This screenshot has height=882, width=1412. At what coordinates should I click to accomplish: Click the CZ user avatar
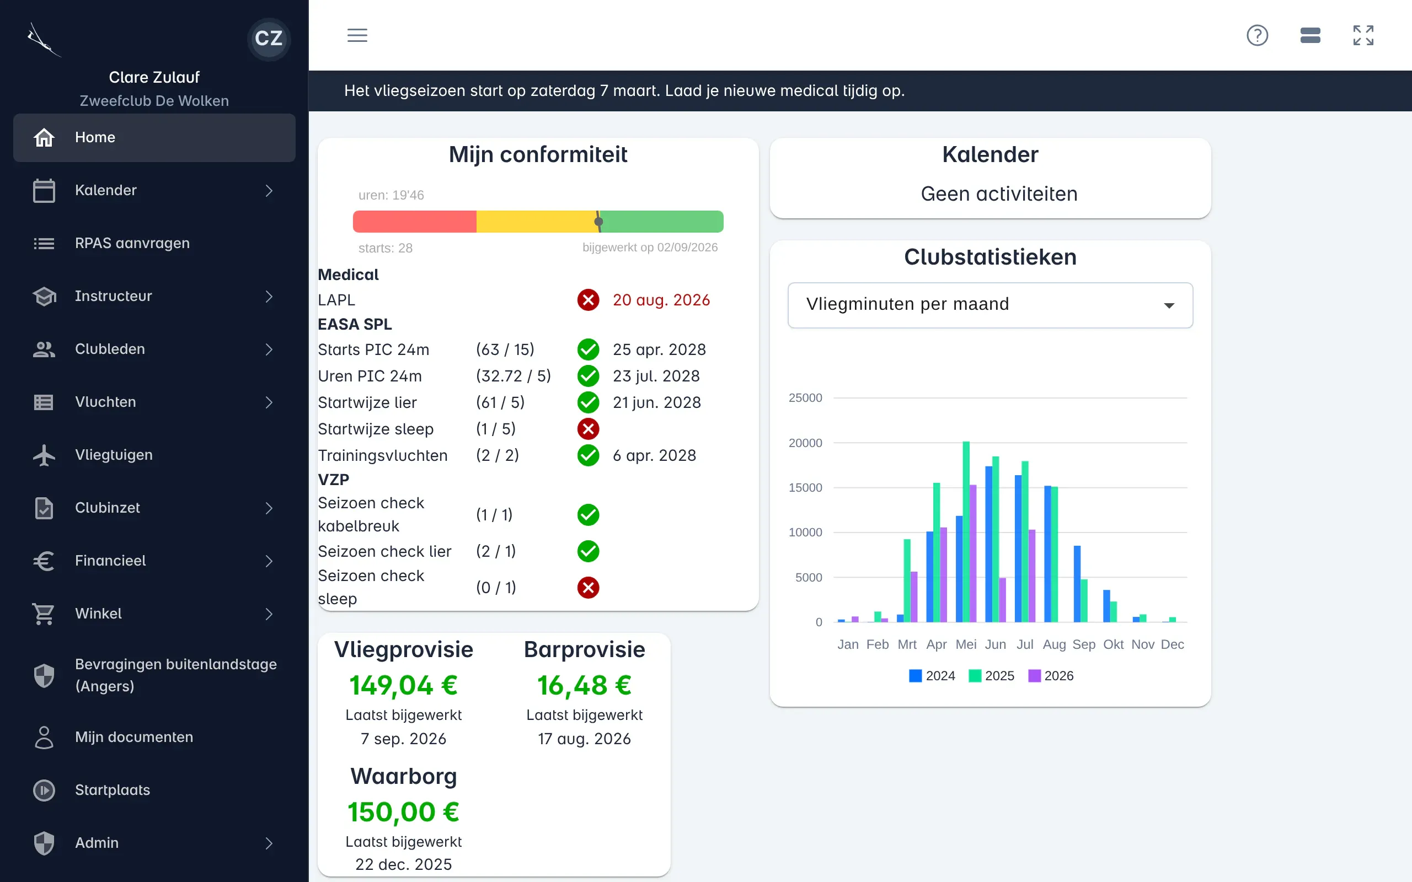coord(269,39)
